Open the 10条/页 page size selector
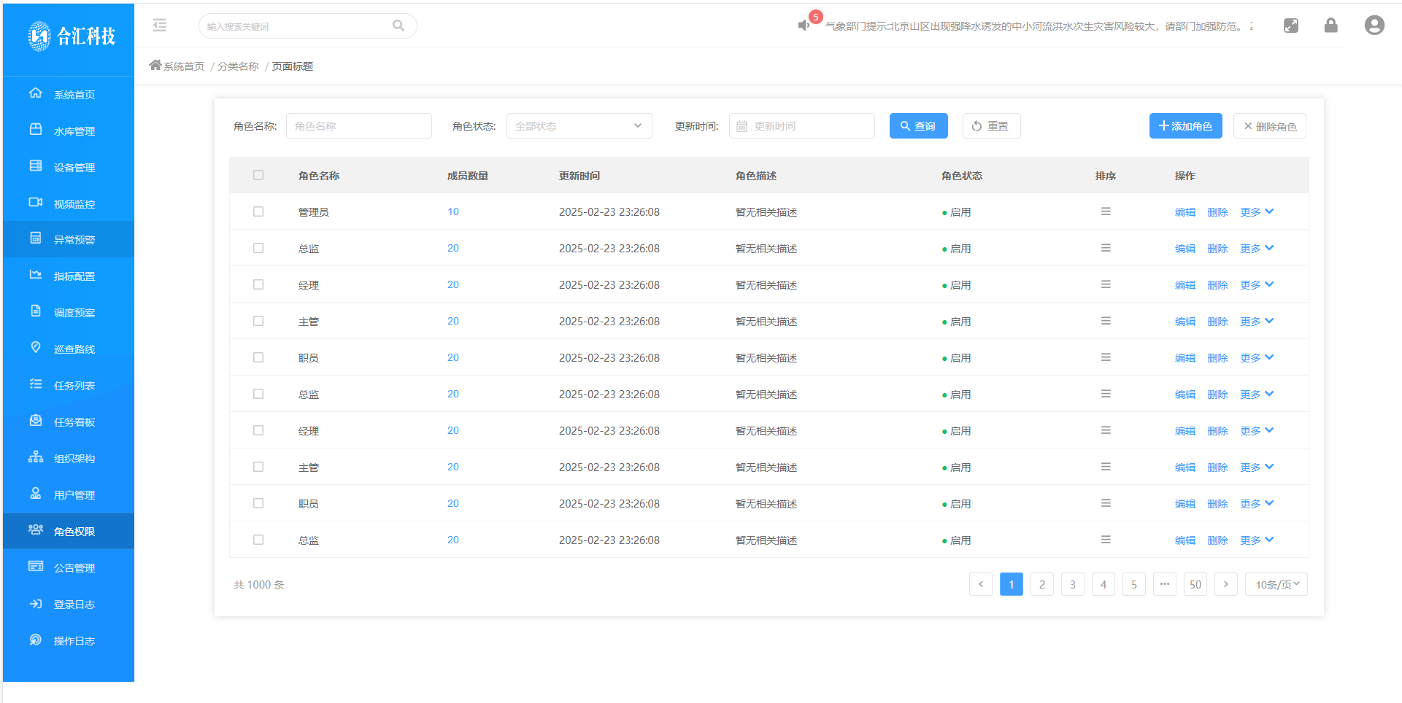The width and height of the screenshot is (1402, 703). (1276, 584)
